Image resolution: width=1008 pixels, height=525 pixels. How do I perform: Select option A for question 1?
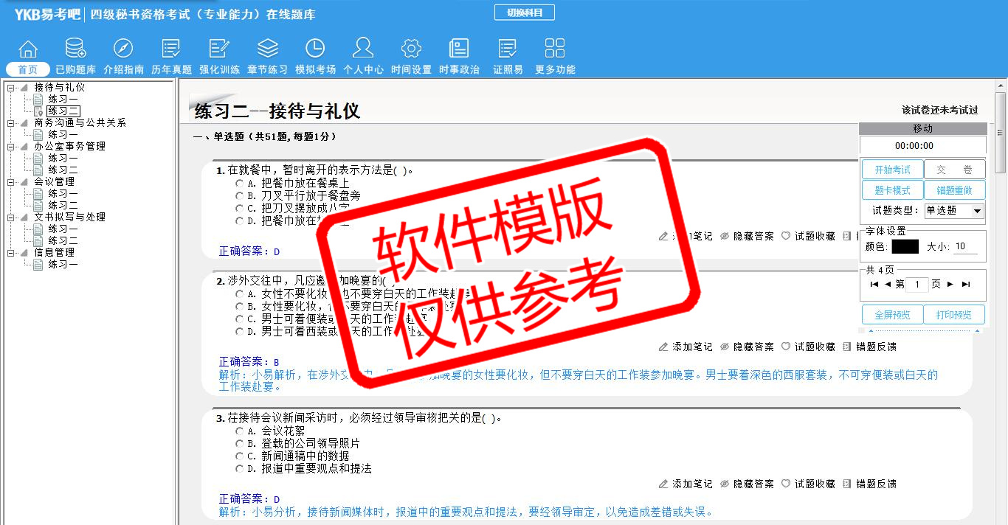(239, 183)
